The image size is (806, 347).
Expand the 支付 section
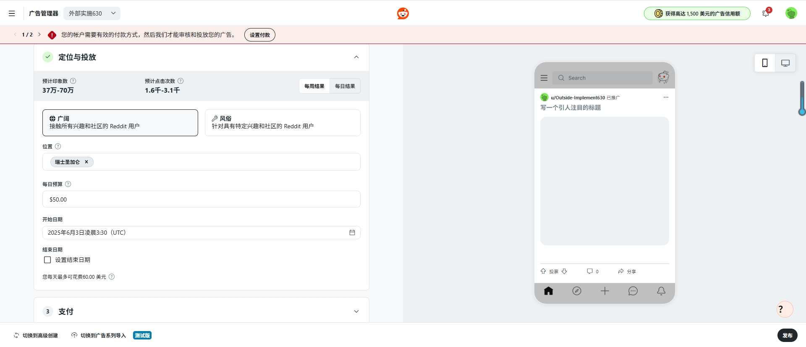356,311
